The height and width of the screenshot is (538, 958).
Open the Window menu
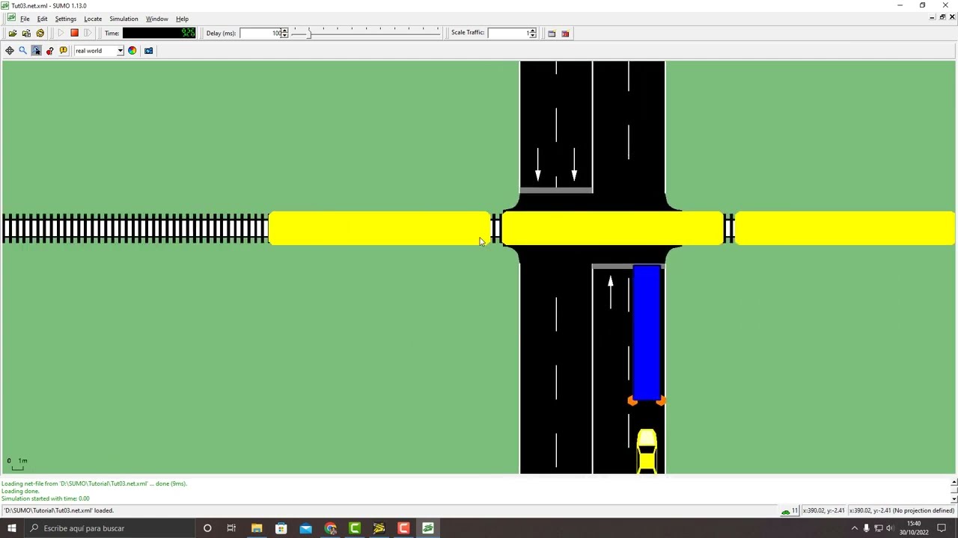point(156,19)
